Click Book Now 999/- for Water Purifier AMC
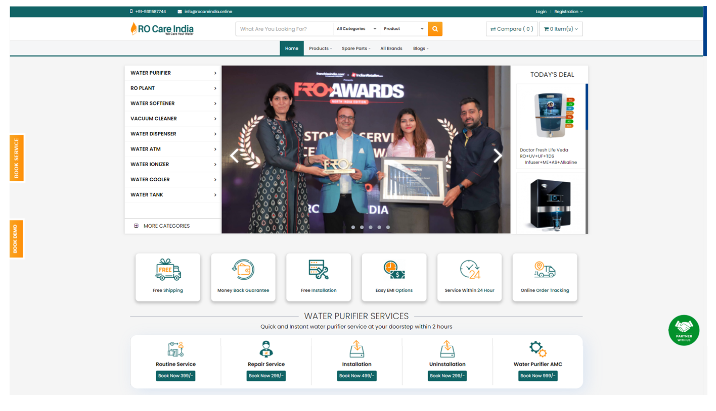Image resolution: width=716 pixels, height=411 pixels. click(x=538, y=376)
